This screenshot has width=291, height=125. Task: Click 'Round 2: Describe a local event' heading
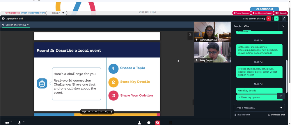click(69, 50)
